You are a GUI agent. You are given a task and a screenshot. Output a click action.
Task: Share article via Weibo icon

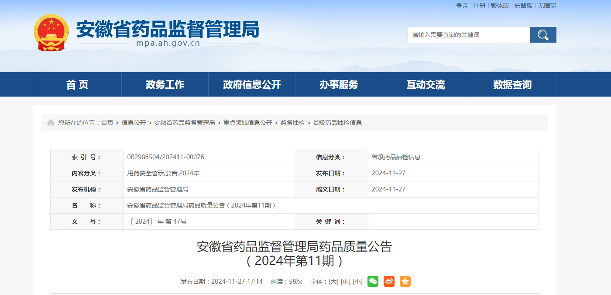click(x=389, y=281)
